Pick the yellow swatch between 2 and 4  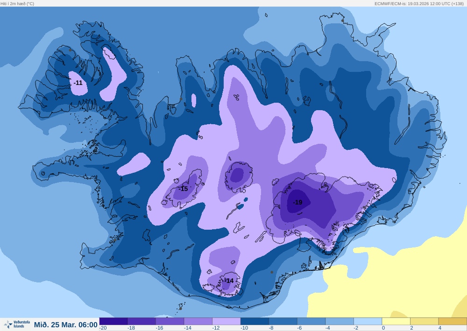click(425, 321)
